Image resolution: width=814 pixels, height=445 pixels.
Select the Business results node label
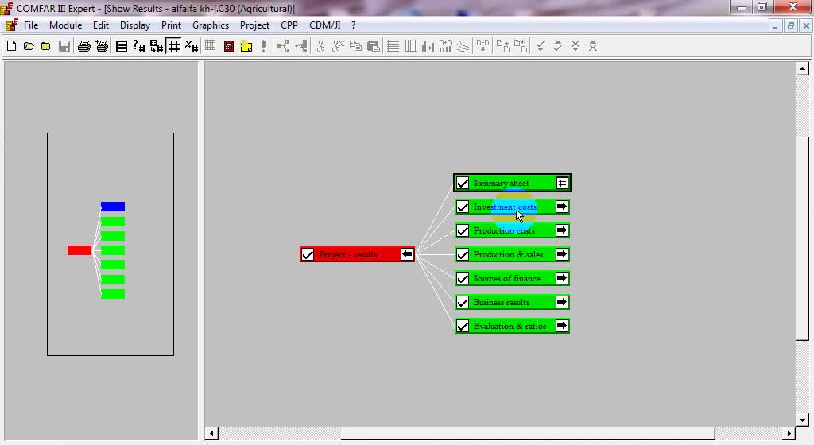click(x=501, y=303)
